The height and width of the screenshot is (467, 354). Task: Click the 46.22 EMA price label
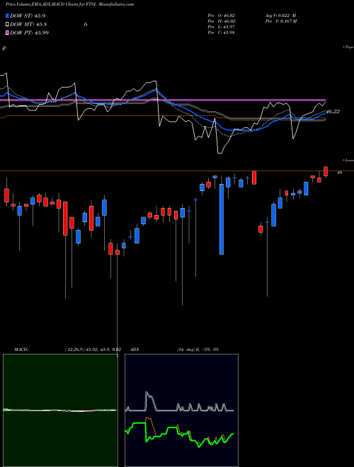click(333, 111)
